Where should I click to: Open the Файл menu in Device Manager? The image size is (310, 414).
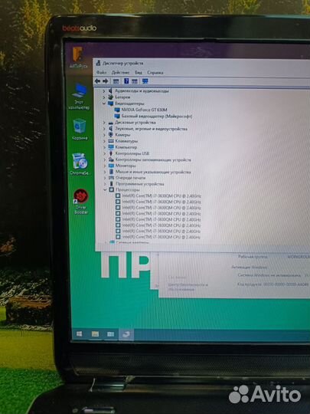101,72
